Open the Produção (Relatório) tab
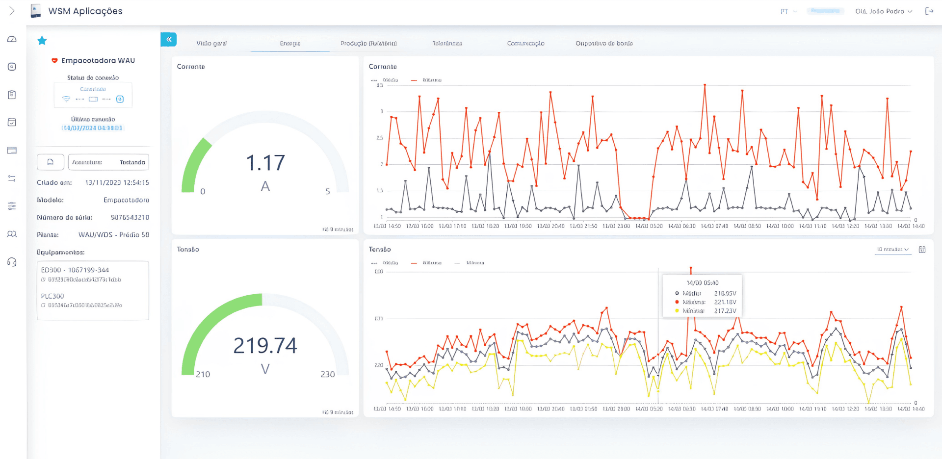 368,43
